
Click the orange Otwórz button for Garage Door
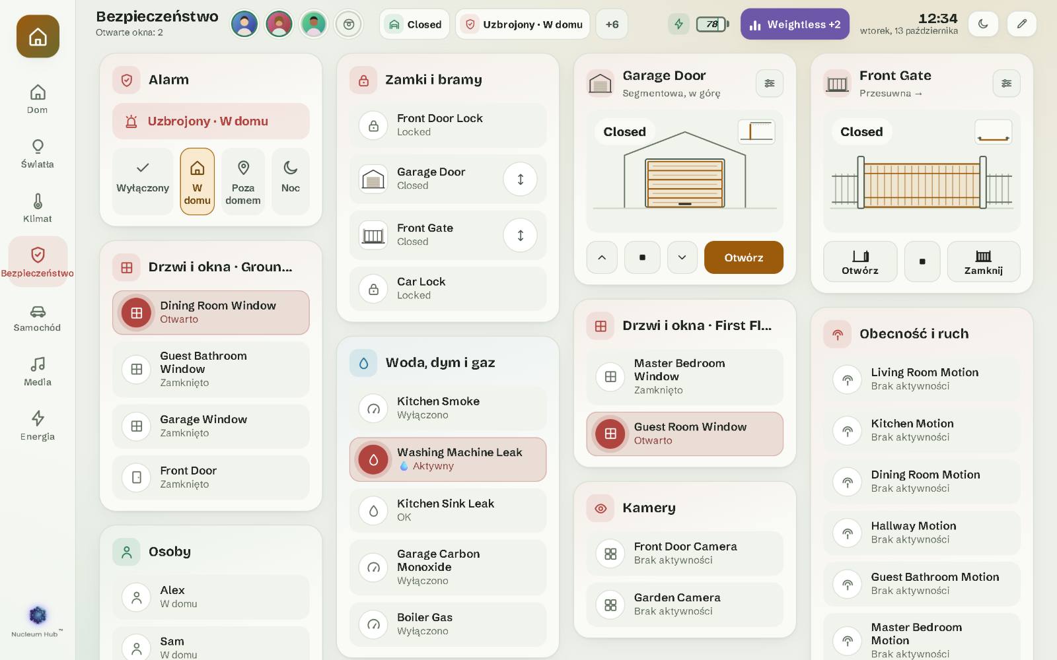point(744,257)
